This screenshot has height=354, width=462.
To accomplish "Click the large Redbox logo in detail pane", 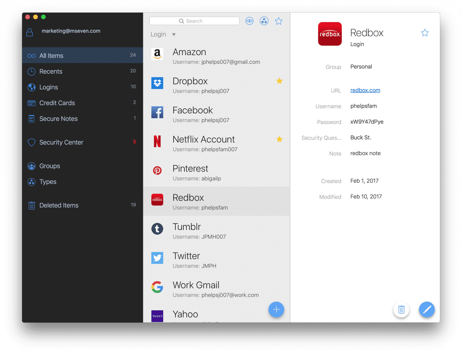I will pos(330,34).
